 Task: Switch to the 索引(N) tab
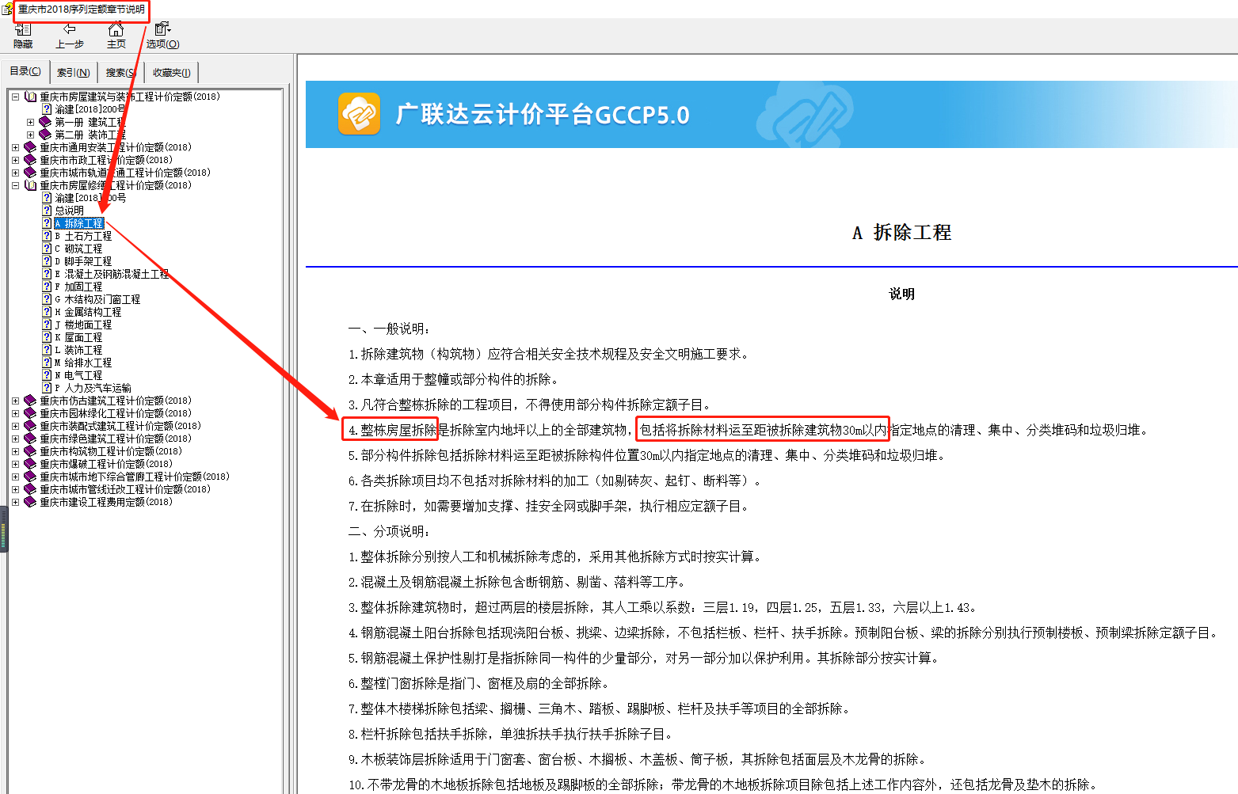pyautogui.click(x=73, y=72)
